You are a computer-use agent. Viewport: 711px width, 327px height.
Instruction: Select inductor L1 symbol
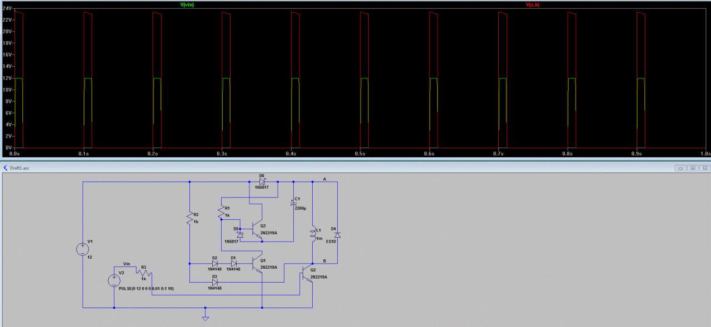coord(312,234)
